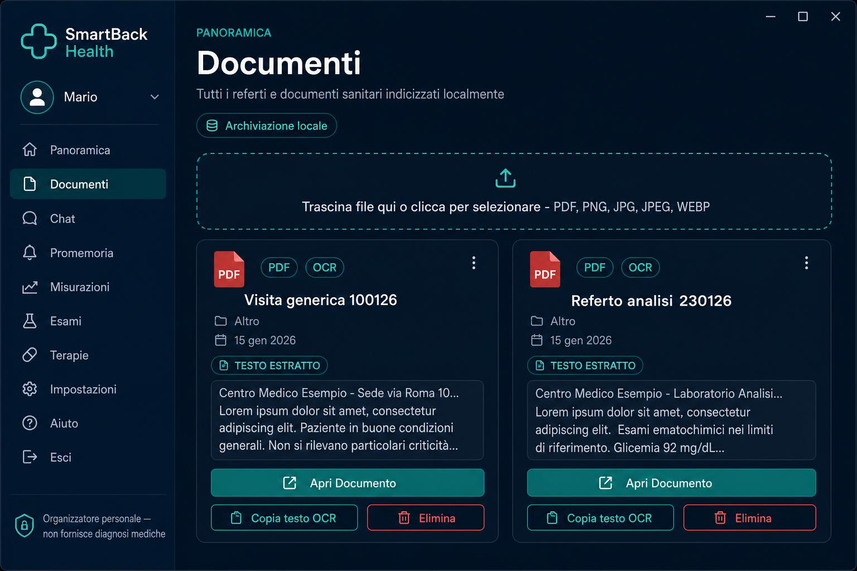Click TESTO ESTRATTO badge on Referto analisi card

585,366
